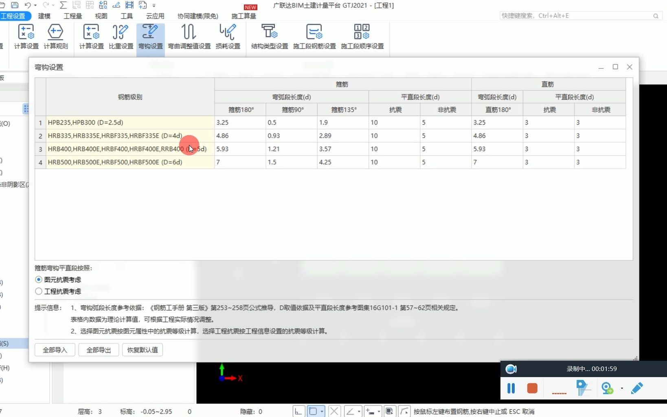Toggle the orthogonal mode status bar icon
The width and height of the screenshot is (667, 417).
(298, 411)
